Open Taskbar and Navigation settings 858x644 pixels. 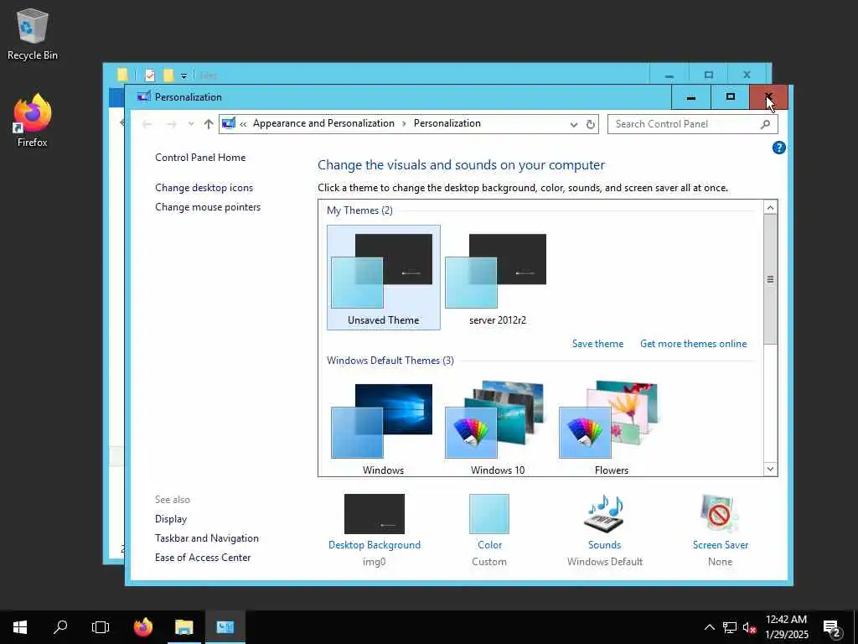point(207,538)
